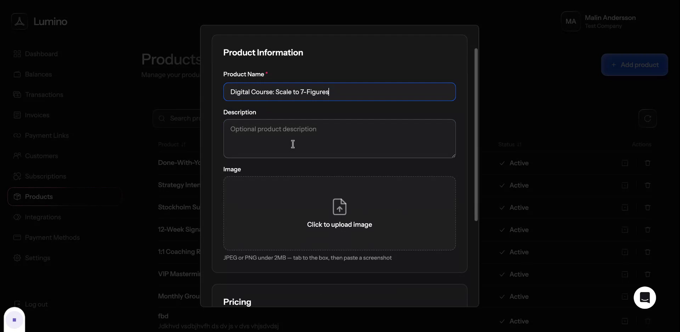Click the Log out icon

click(17, 304)
